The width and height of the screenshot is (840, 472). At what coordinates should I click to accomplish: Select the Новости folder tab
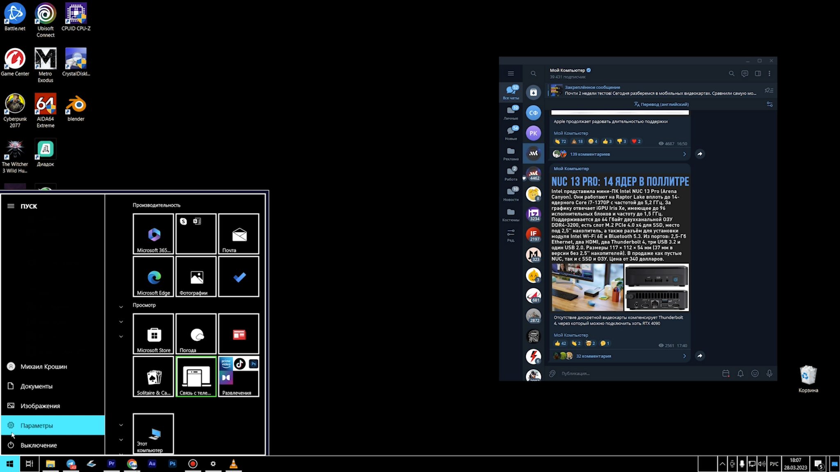click(511, 194)
